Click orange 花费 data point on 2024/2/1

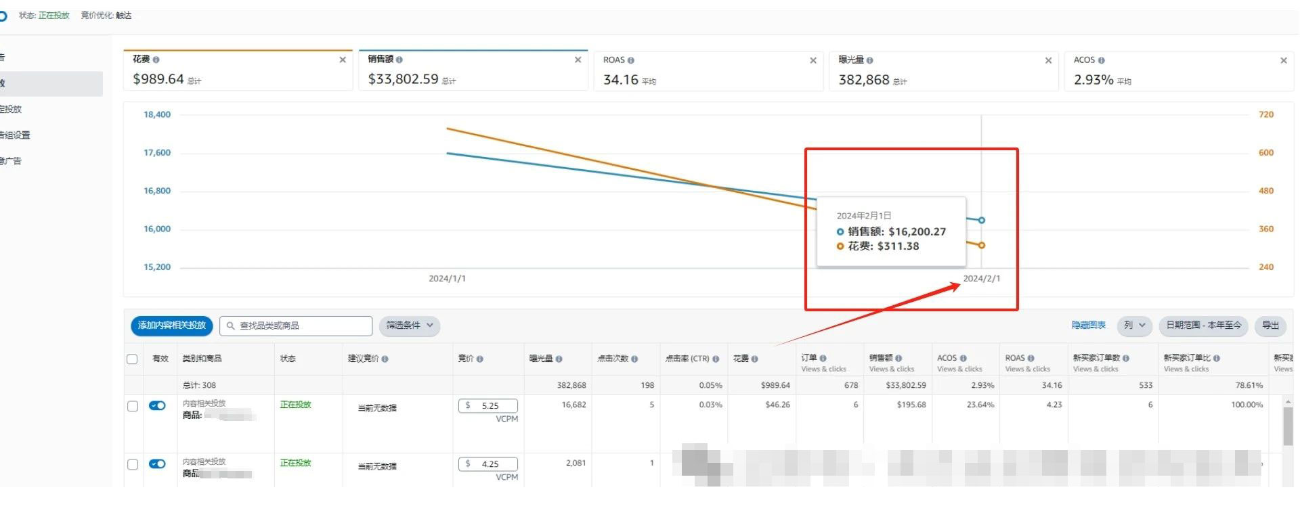click(982, 245)
